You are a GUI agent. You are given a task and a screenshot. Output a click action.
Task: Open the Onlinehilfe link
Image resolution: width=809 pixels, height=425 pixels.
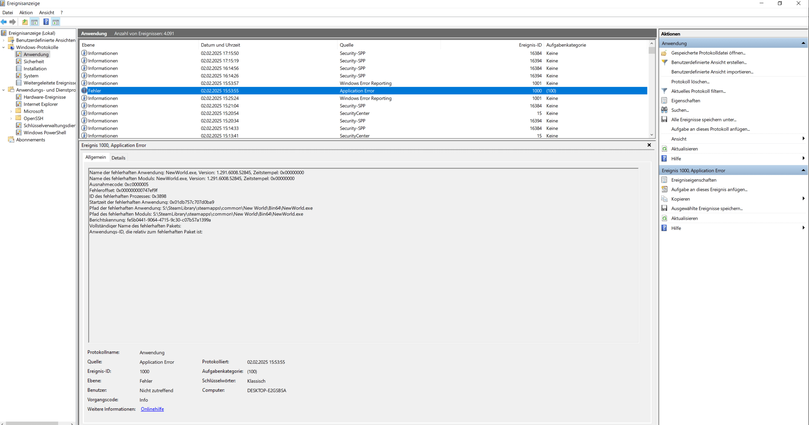pos(152,409)
